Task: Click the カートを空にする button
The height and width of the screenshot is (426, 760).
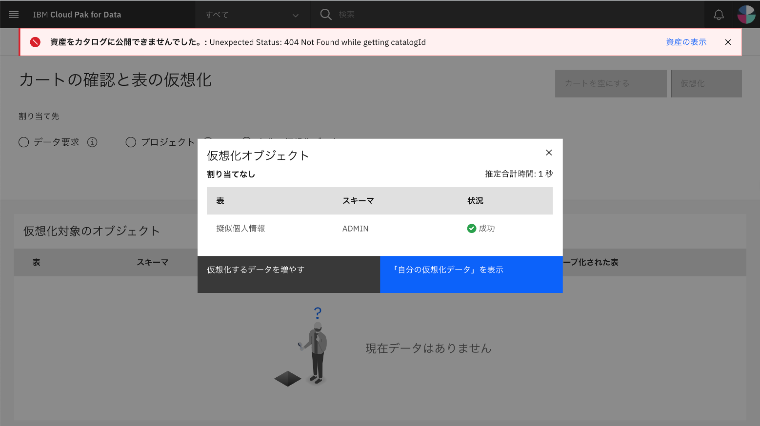Action: coord(610,83)
